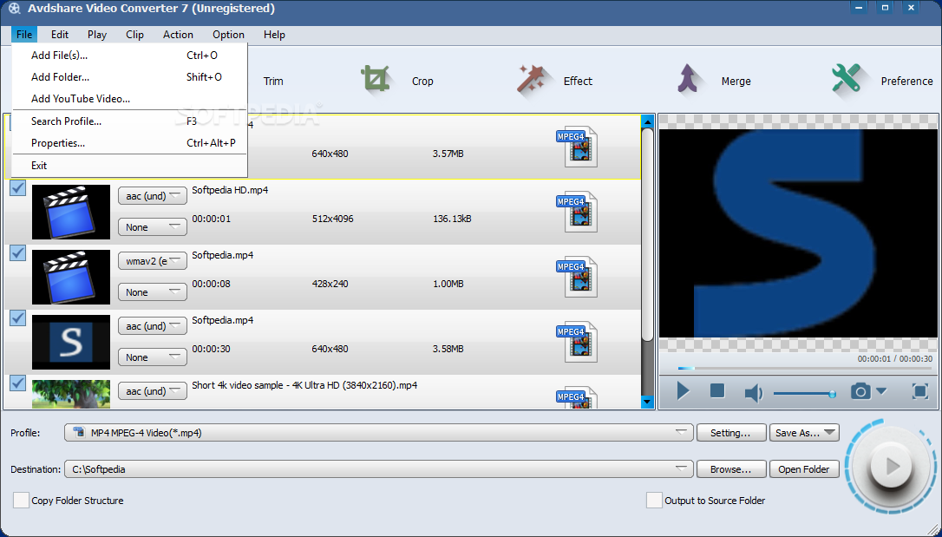Open None dropdown of the 00:00:30 Softpedia.mp4
942x537 pixels.
coord(153,357)
